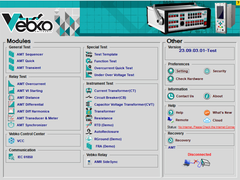Open Under Over Voltage Test

point(114,75)
